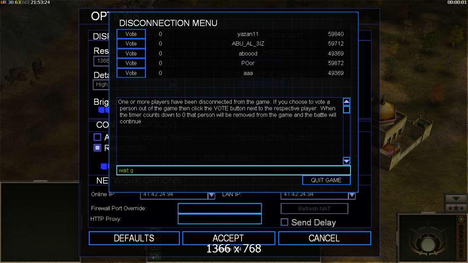
Task: Enable the Send Delay checkbox
Action: 285,222
